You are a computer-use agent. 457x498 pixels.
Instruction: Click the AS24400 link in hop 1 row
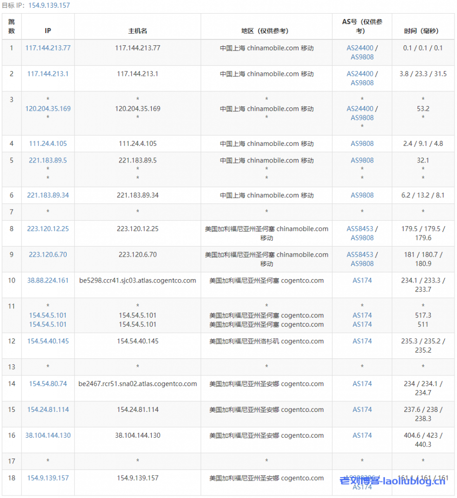pos(360,48)
